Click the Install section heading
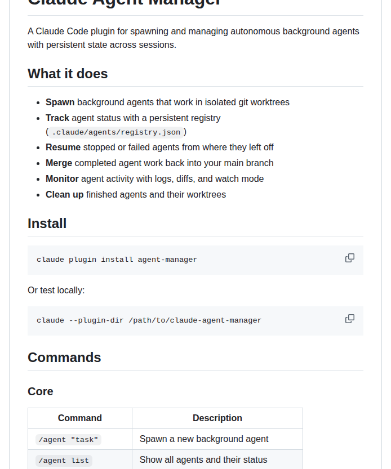Viewport: 391px width, 469px height. point(47,224)
